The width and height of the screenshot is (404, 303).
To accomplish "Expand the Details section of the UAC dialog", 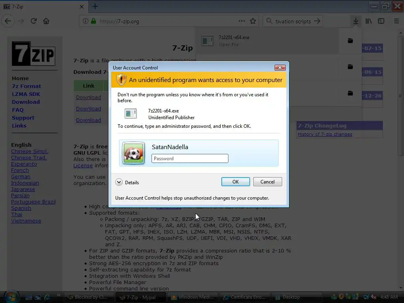I will [127, 182].
